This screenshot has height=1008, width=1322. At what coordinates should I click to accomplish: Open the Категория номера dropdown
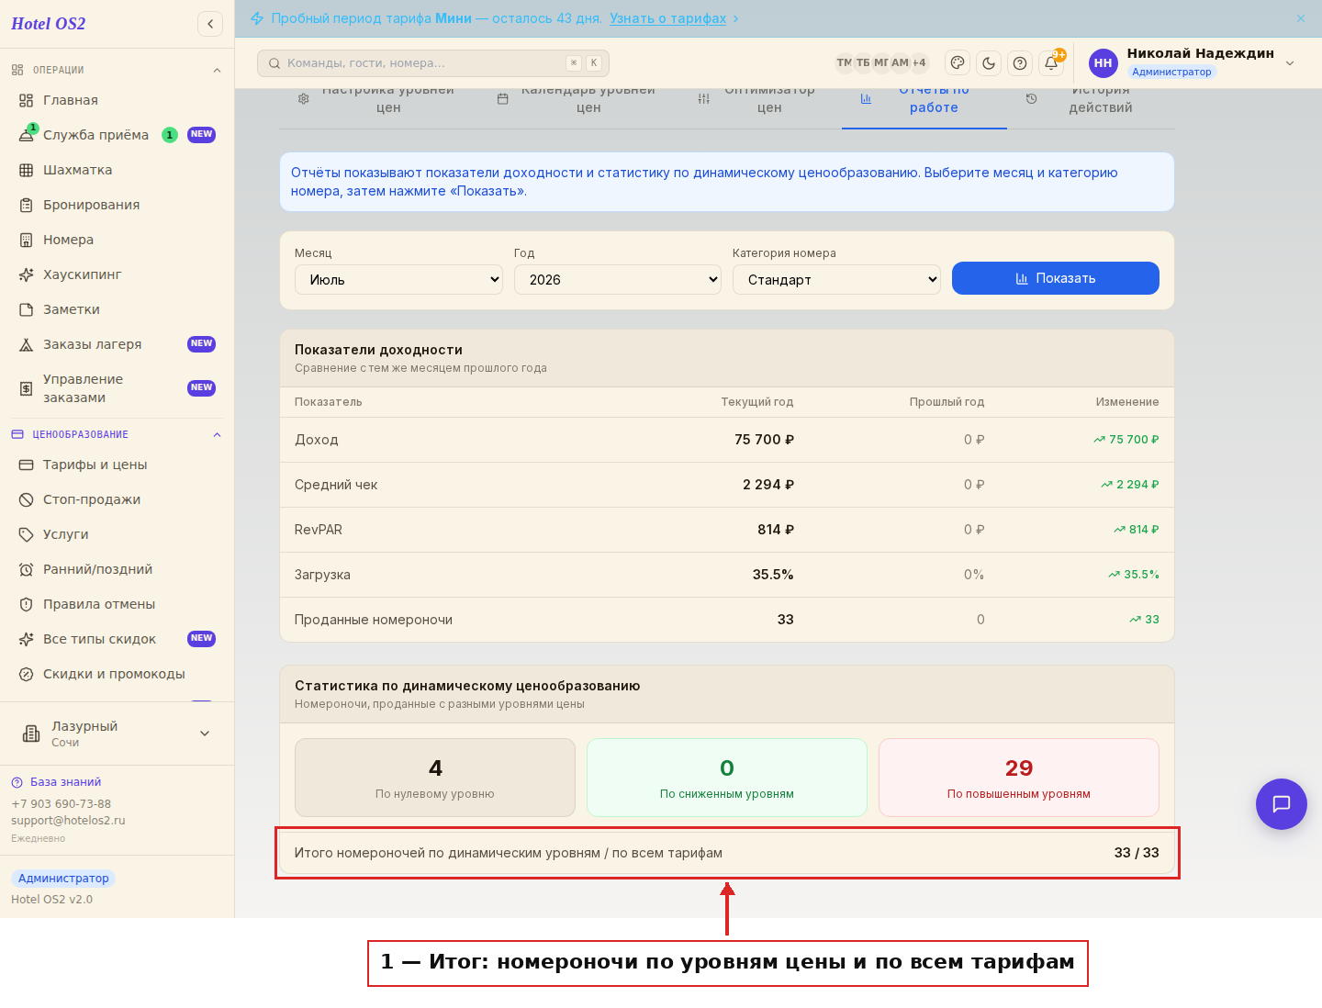click(837, 280)
